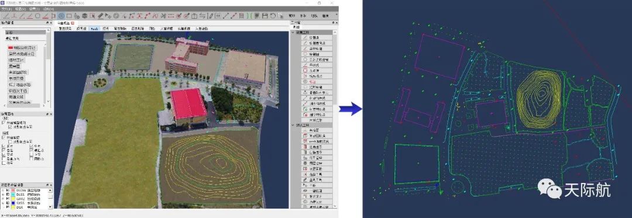Collapse the first tool group in right panel

[x=293, y=32]
